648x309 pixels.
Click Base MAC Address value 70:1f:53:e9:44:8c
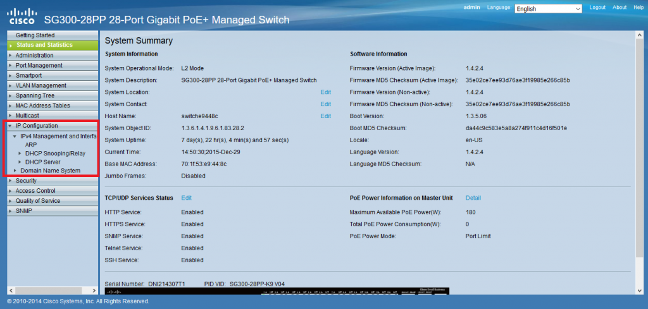pos(204,164)
